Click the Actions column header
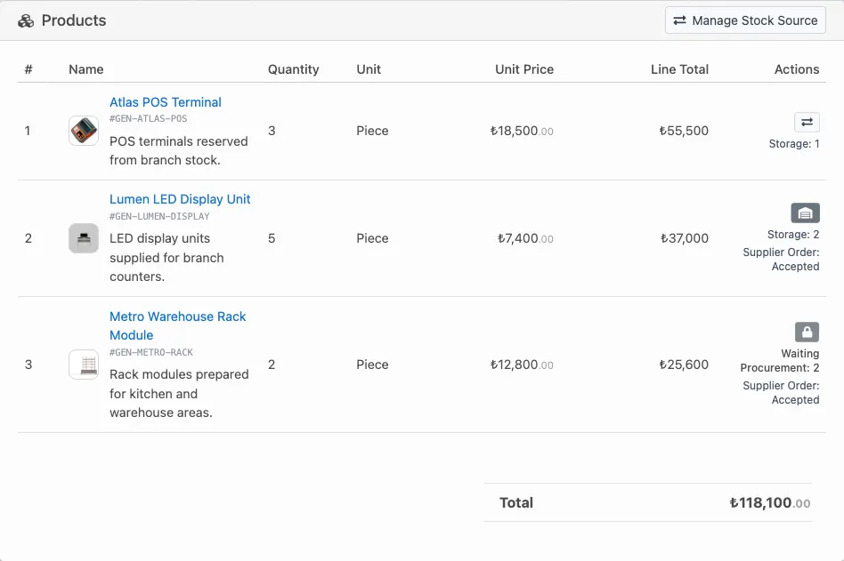Screen dimensions: 844x561 coord(797,69)
